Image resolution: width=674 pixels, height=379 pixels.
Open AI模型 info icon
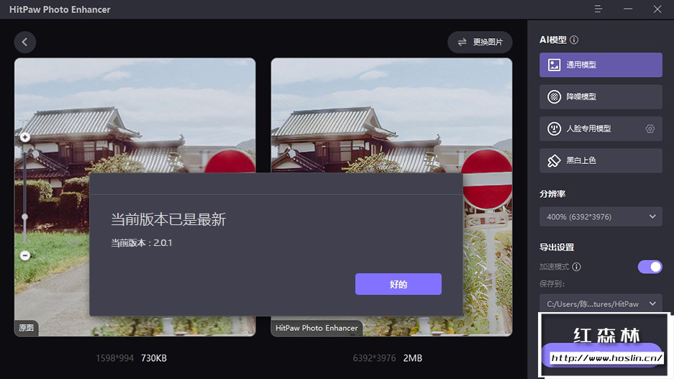(x=574, y=40)
